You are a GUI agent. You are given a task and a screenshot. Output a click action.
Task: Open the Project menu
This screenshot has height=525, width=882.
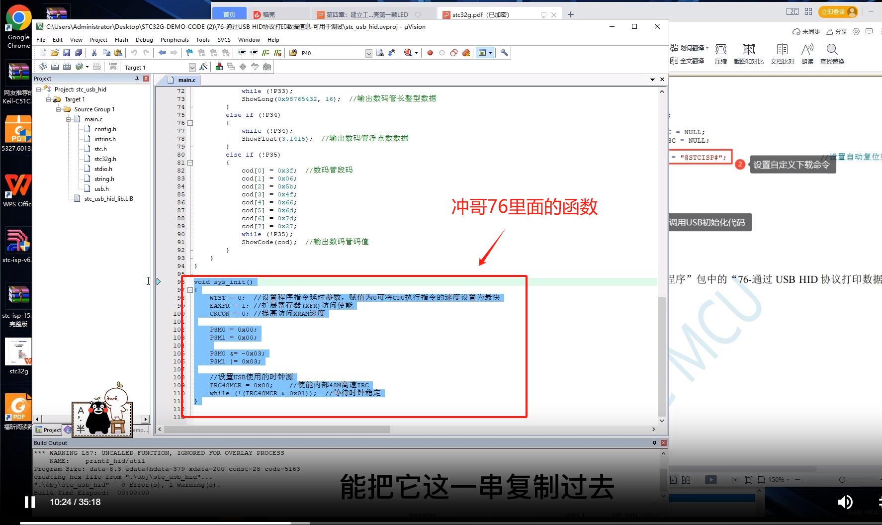(98, 40)
